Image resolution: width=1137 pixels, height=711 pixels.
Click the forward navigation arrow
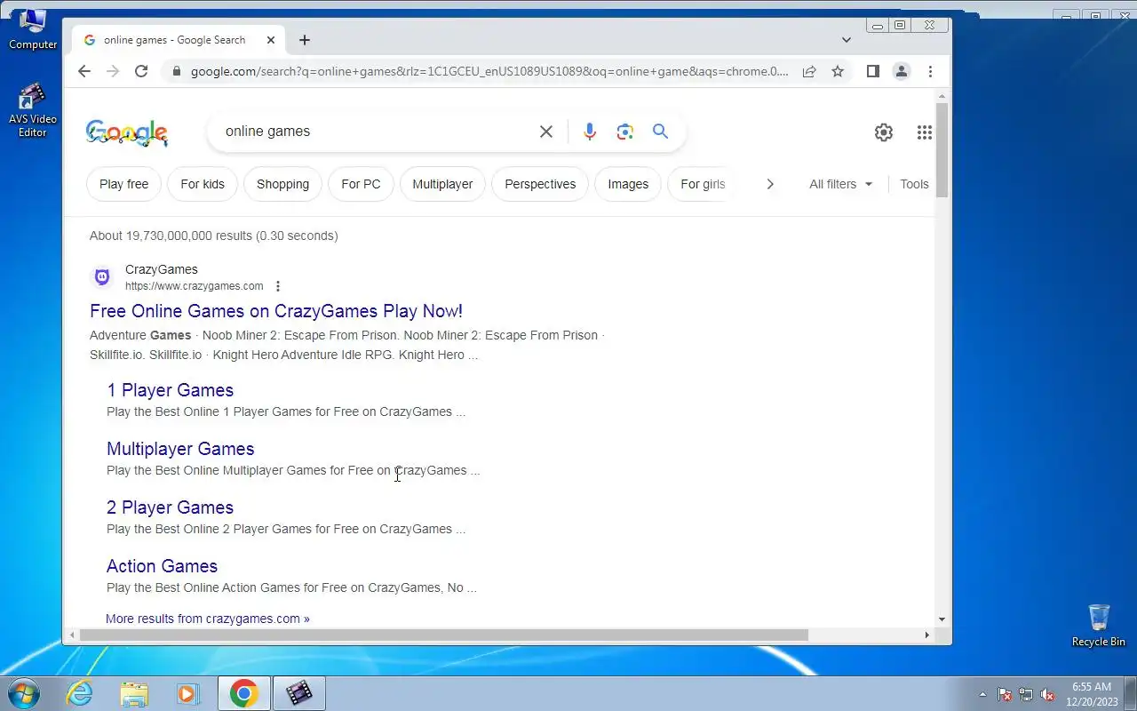[113, 71]
